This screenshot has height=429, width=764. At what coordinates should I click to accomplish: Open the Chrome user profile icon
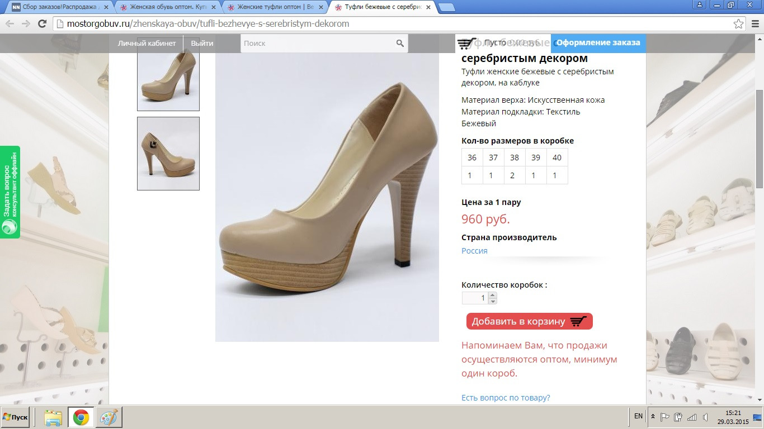700,4
